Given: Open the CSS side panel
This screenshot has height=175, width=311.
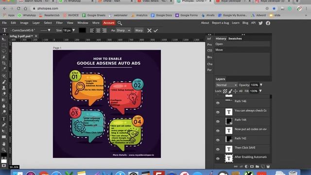Looking at the screenshot, I should (209, 51).
